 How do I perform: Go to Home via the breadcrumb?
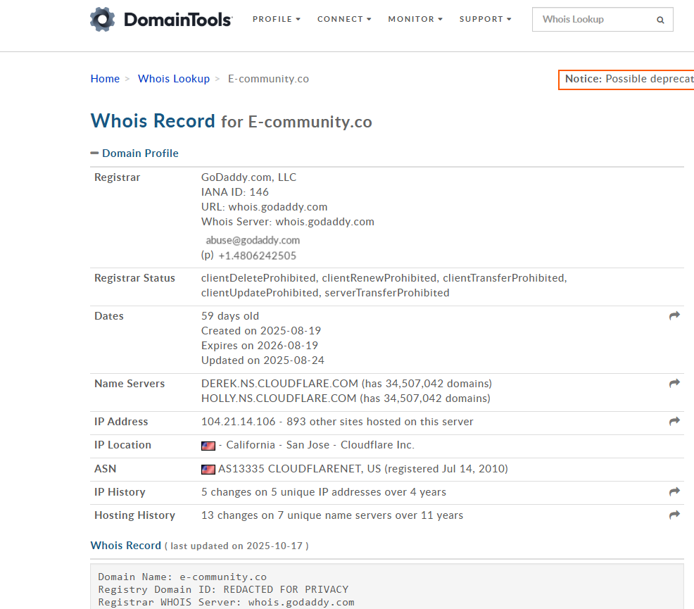105,78
